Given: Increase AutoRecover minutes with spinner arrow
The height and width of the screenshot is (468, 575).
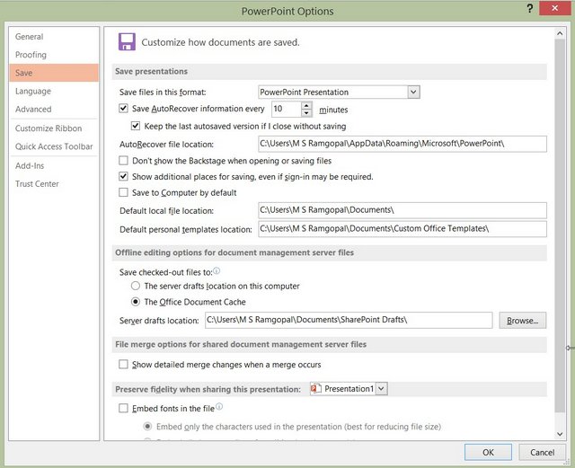Looking at the screenshot, I should [x=305, y=105].
